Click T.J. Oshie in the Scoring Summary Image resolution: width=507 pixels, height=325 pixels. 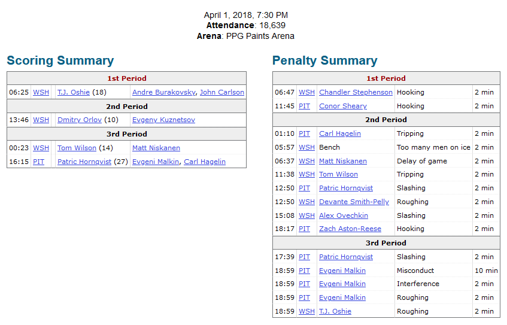[x=73, y=92]
